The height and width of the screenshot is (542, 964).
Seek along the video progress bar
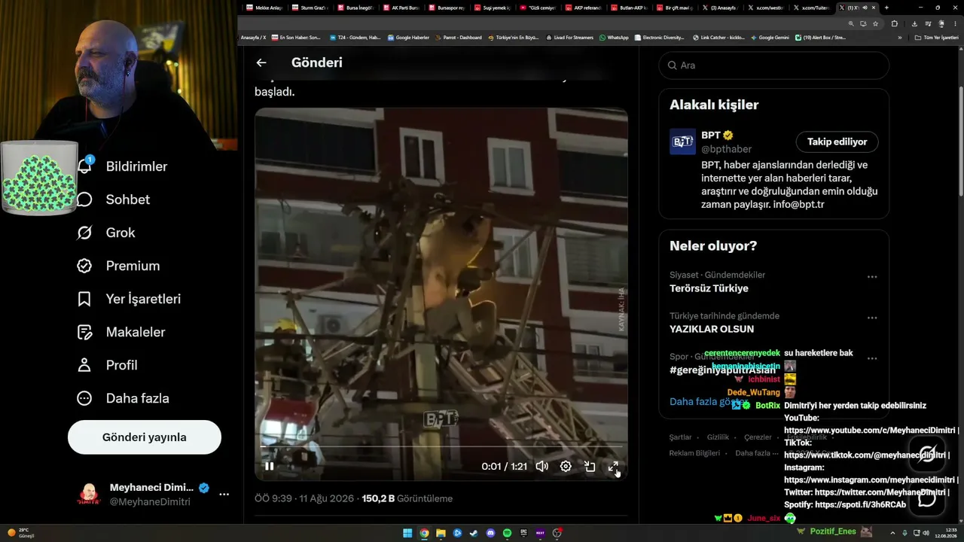441,446
